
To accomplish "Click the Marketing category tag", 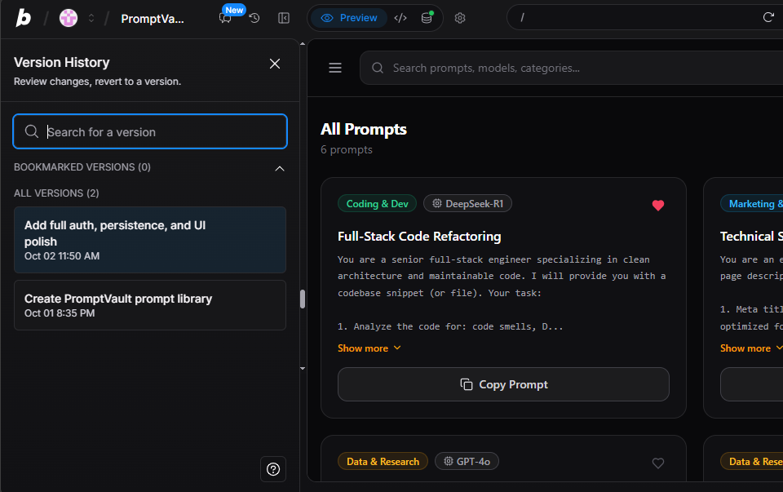I will pyautogui.click(x=751, y=204).
